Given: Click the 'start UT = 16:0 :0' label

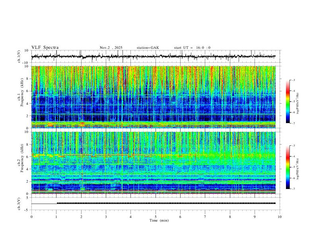Looking at the screenshot, I should [192, 48].
